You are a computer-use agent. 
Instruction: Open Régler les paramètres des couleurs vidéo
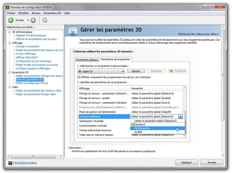tap(39, 91)
